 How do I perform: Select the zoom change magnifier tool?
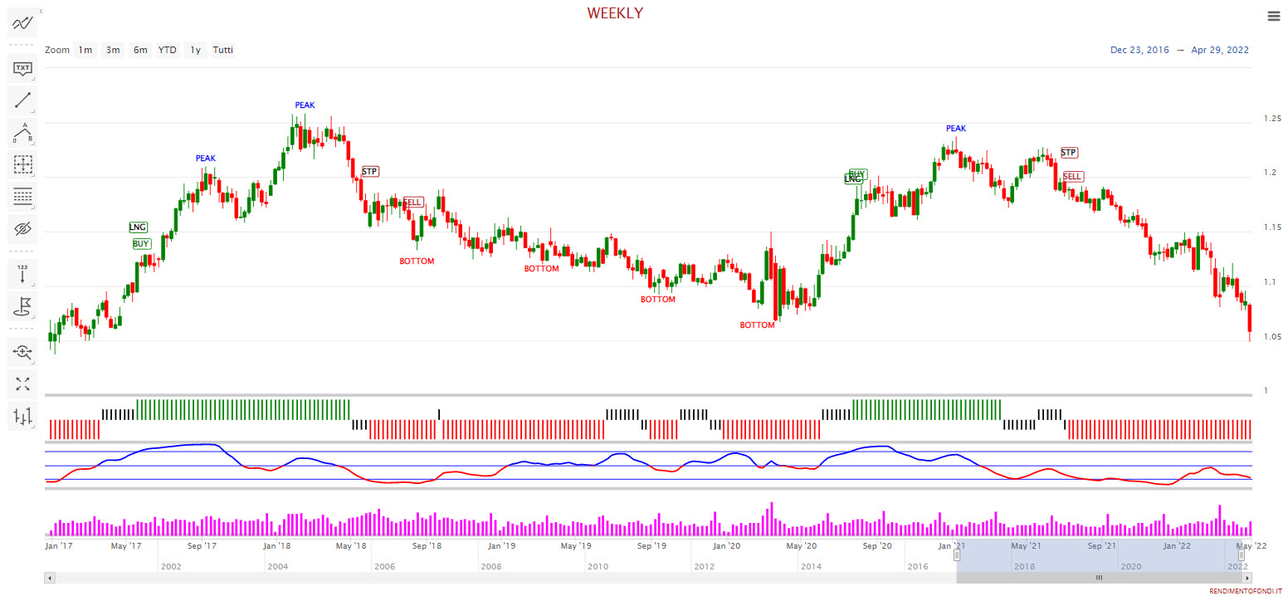22,352
